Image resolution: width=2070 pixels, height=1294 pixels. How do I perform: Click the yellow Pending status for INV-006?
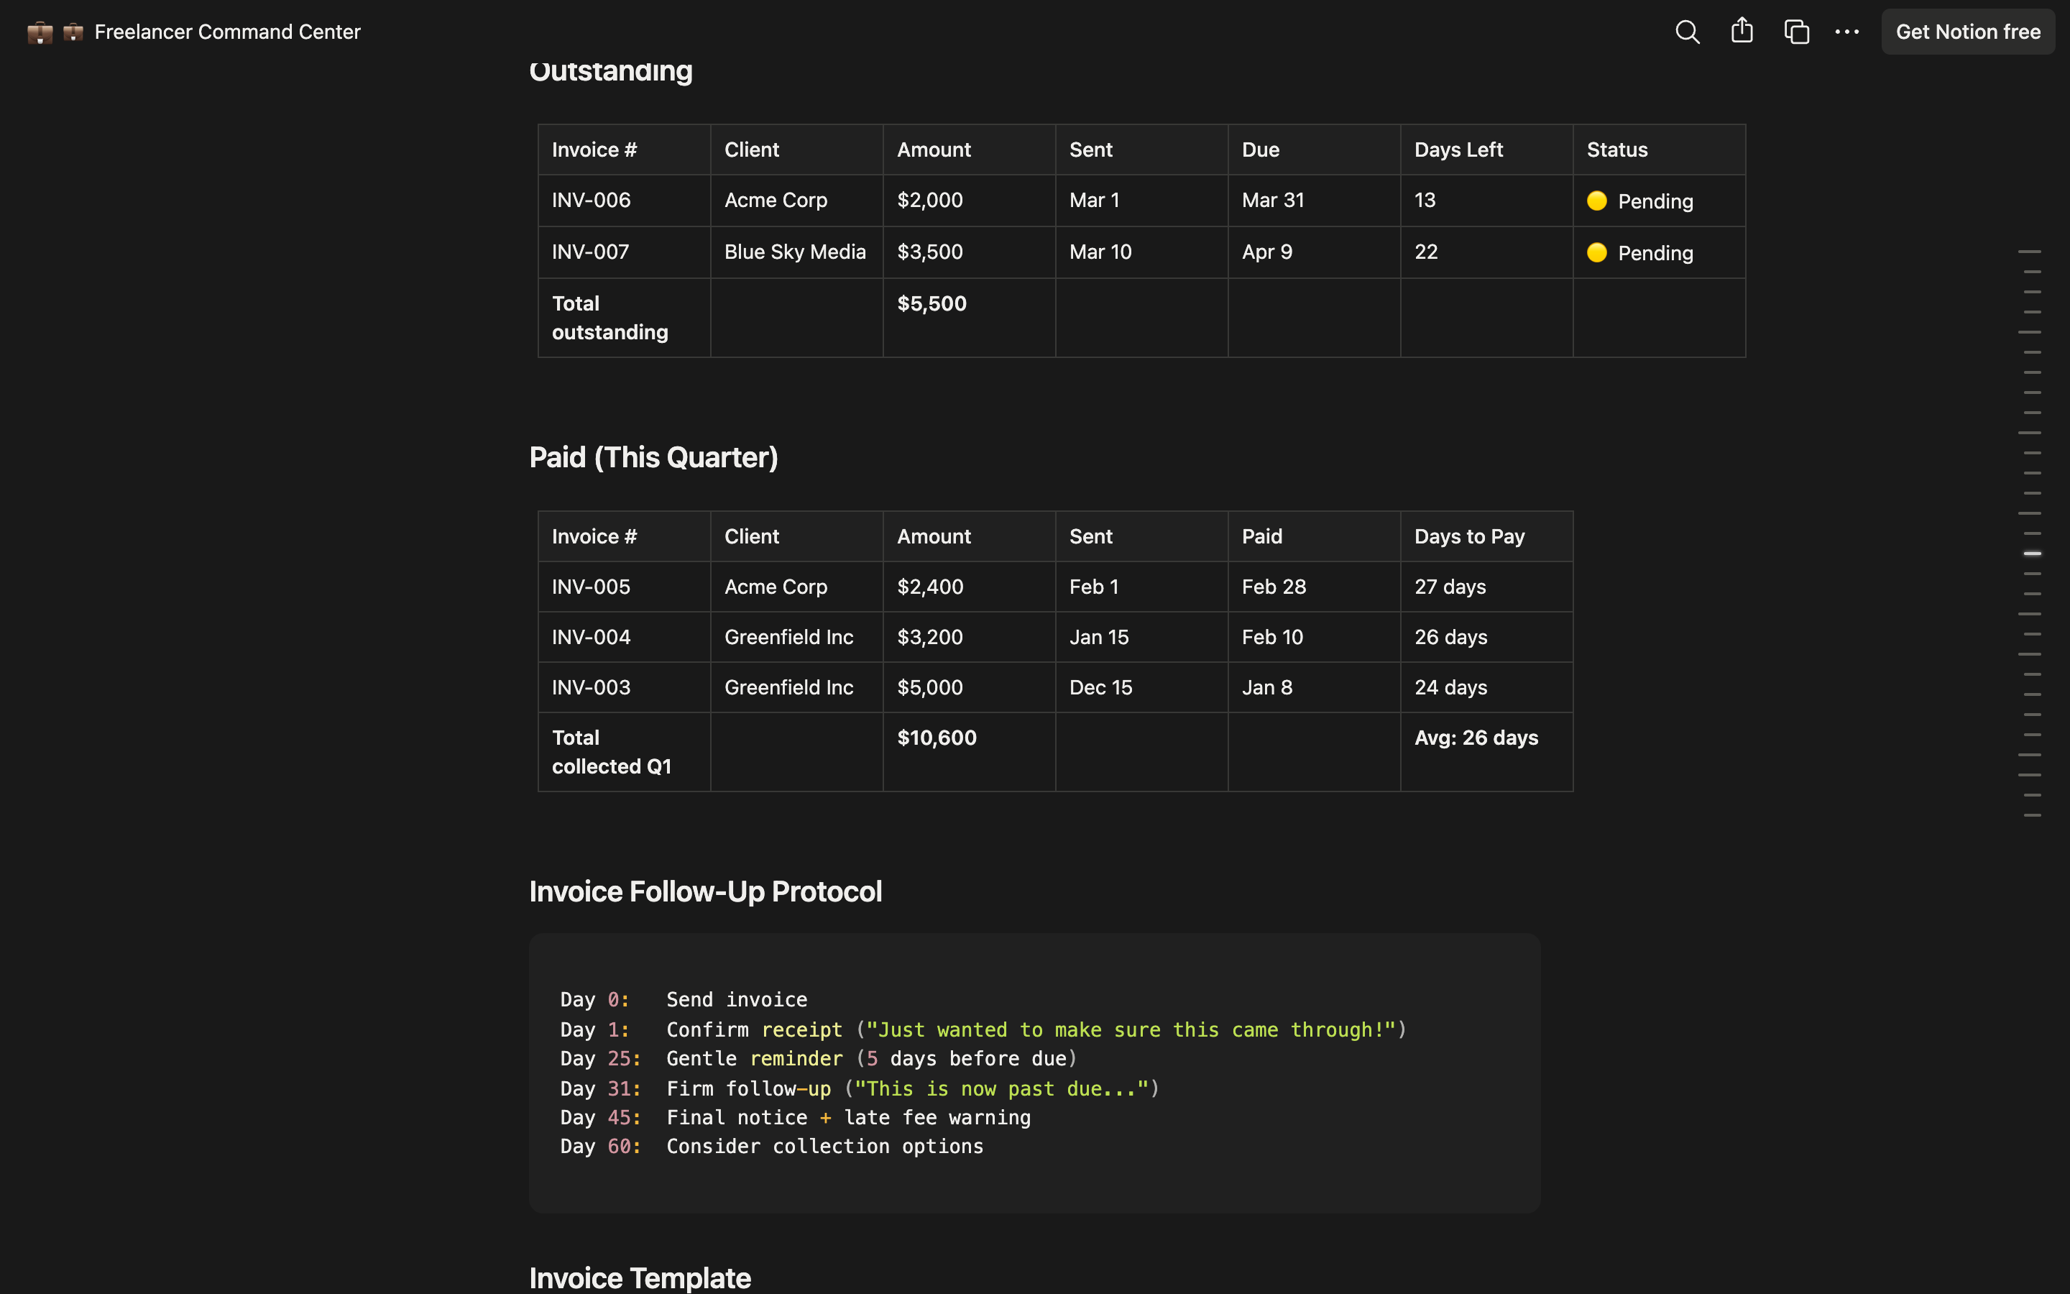pyautogui.click(x=1639, y=201)
